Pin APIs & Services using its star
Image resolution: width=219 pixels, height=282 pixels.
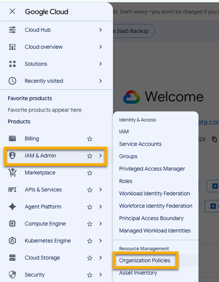[90, 190]
